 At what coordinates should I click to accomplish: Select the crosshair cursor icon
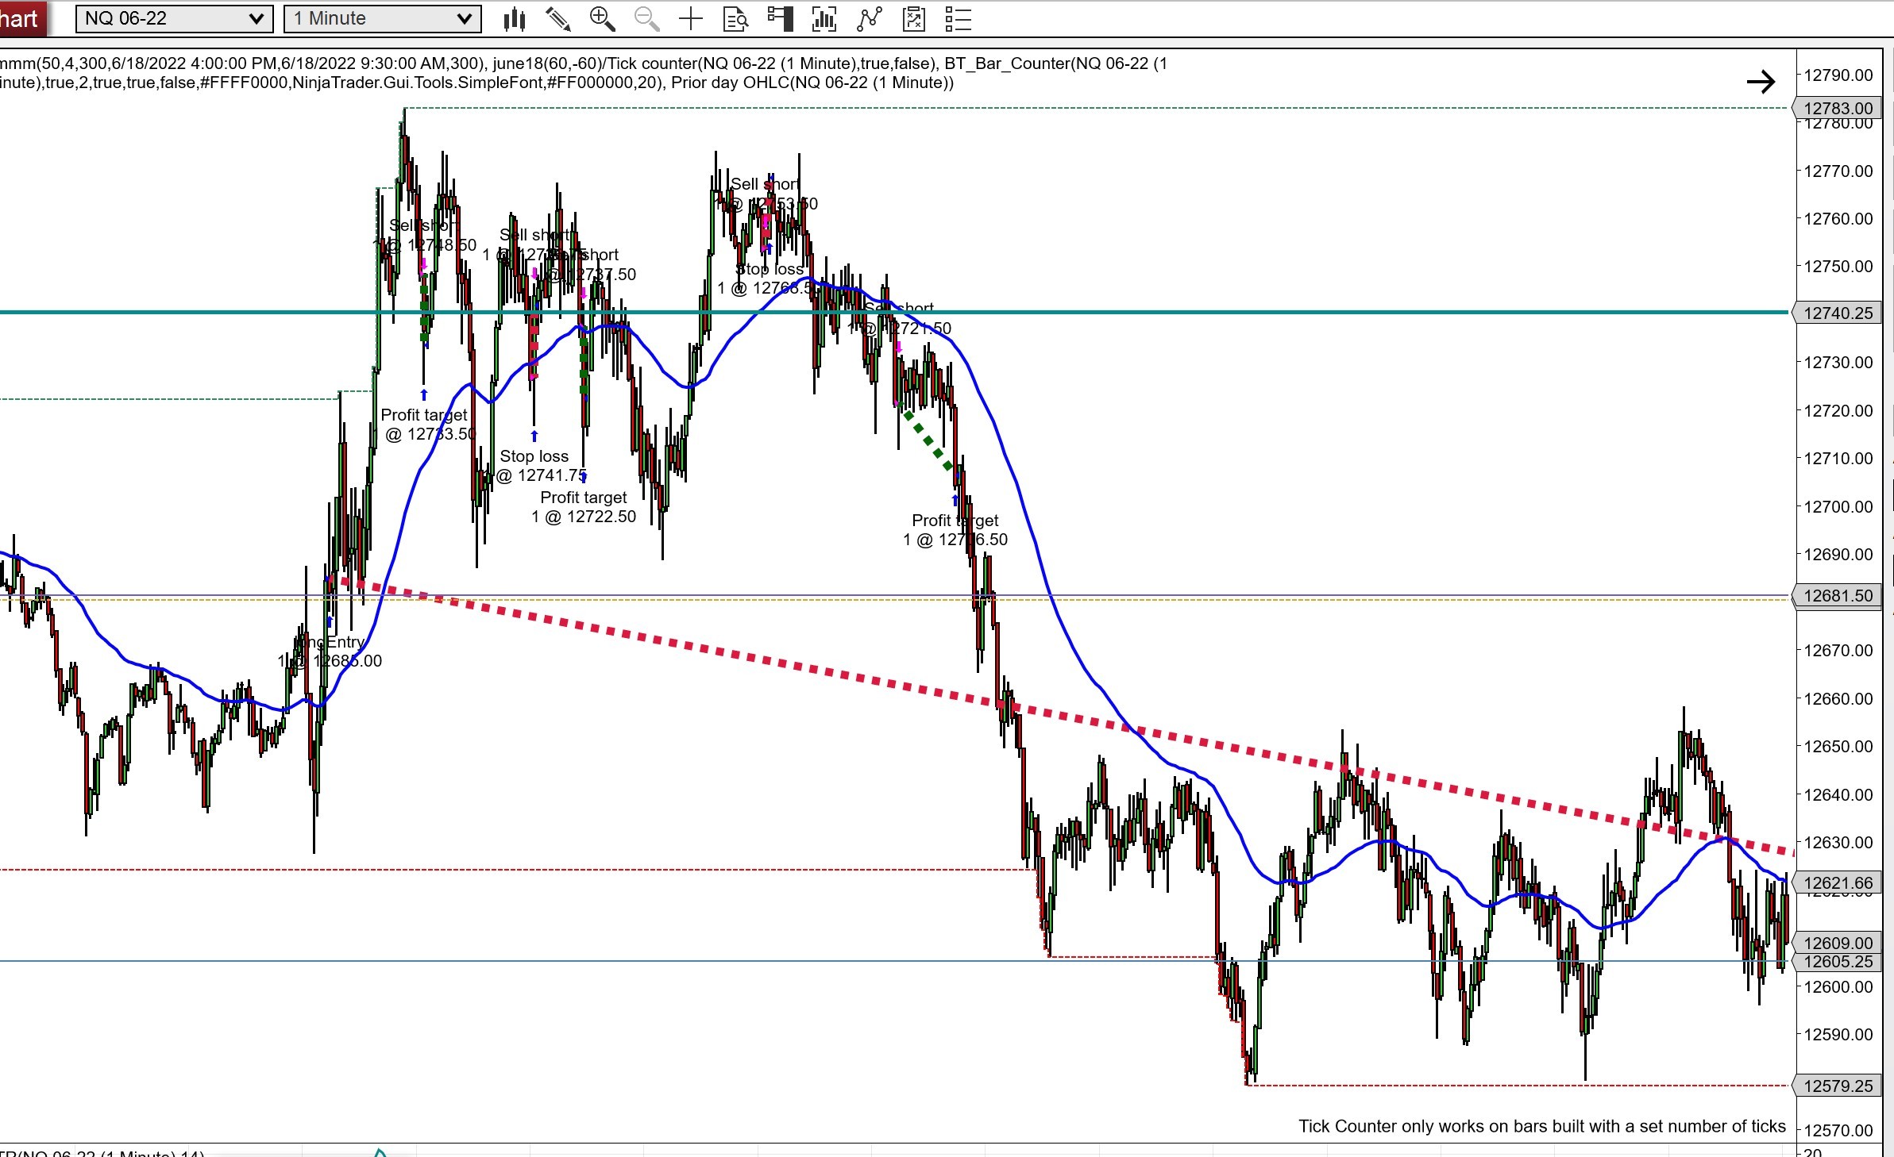pyautogui.click(x=691, y=19)
